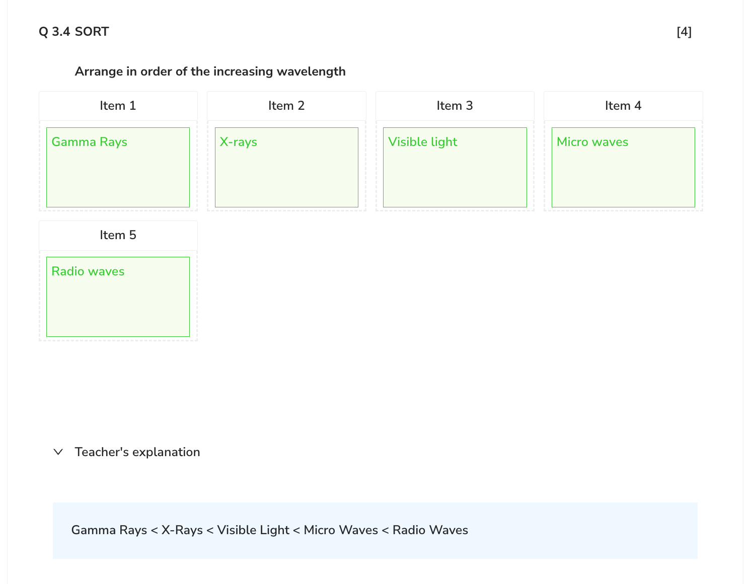This screenshot has height=584, width=752.
Task: Click the Item 2 column header
Action: point(286,106)
